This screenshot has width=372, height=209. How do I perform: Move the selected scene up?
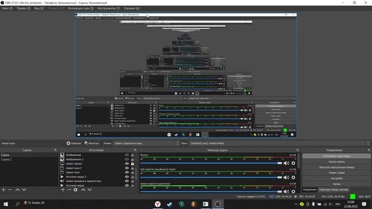(x=17, y=190)
